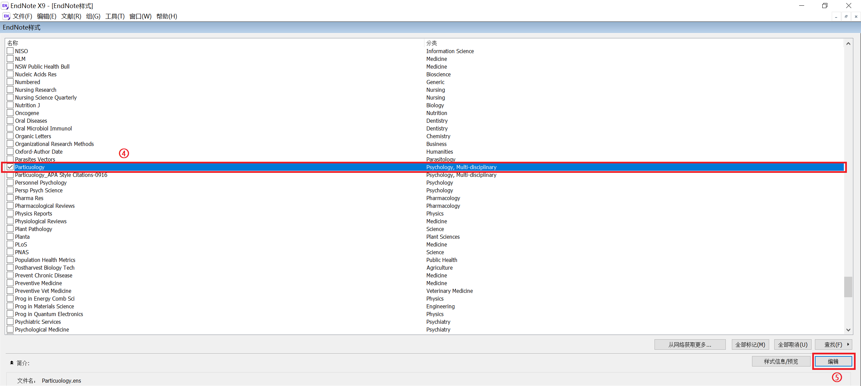Viewport: 861px width, 386px height.
Task: Click the 全部取消(U) button
Action: click(793, 345)
